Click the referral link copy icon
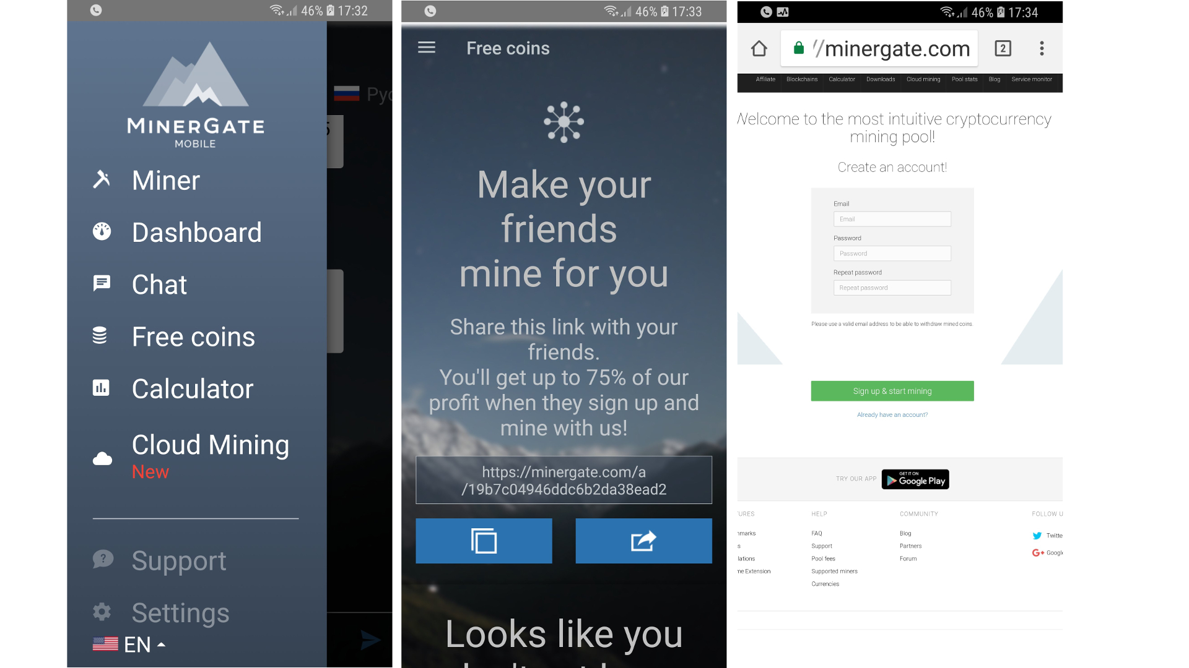The height and width of the screenshot is (668, 1189). coord(485,541)
